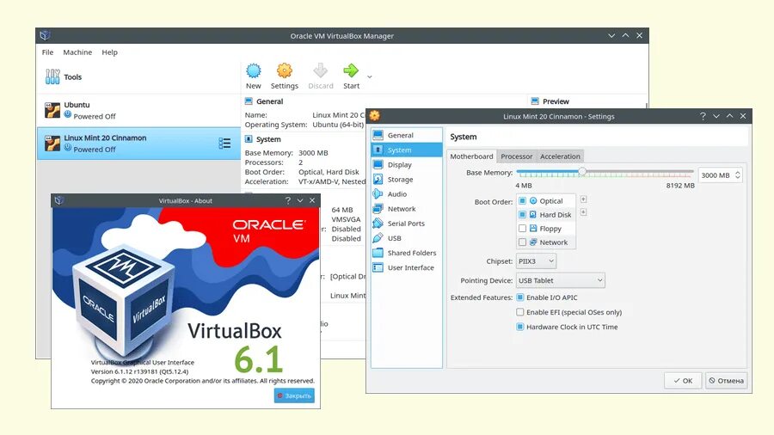Open Serial Ports category in Settings
This screenshot has height=435, width=774.
coord(406,224)
